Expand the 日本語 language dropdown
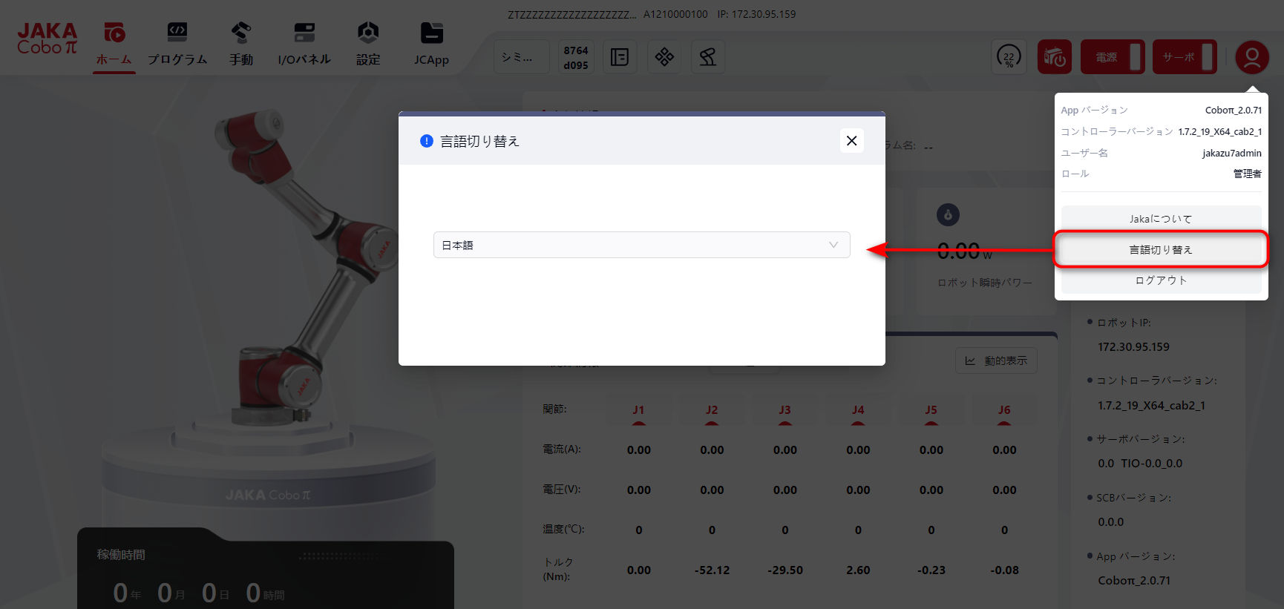The width and height of the screenshot is (1284, 609). click(641, 245)
